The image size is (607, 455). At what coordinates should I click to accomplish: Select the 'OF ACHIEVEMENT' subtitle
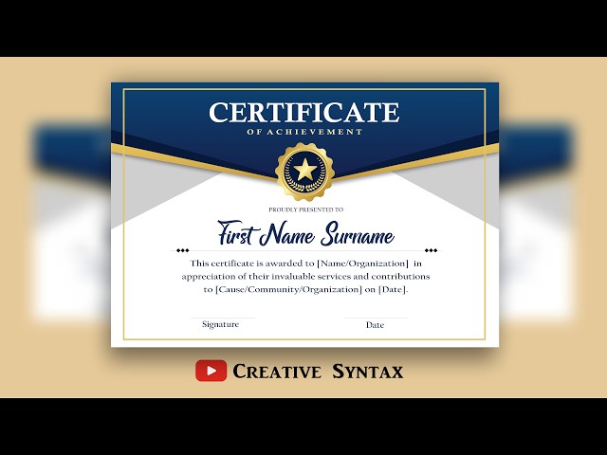304,132
